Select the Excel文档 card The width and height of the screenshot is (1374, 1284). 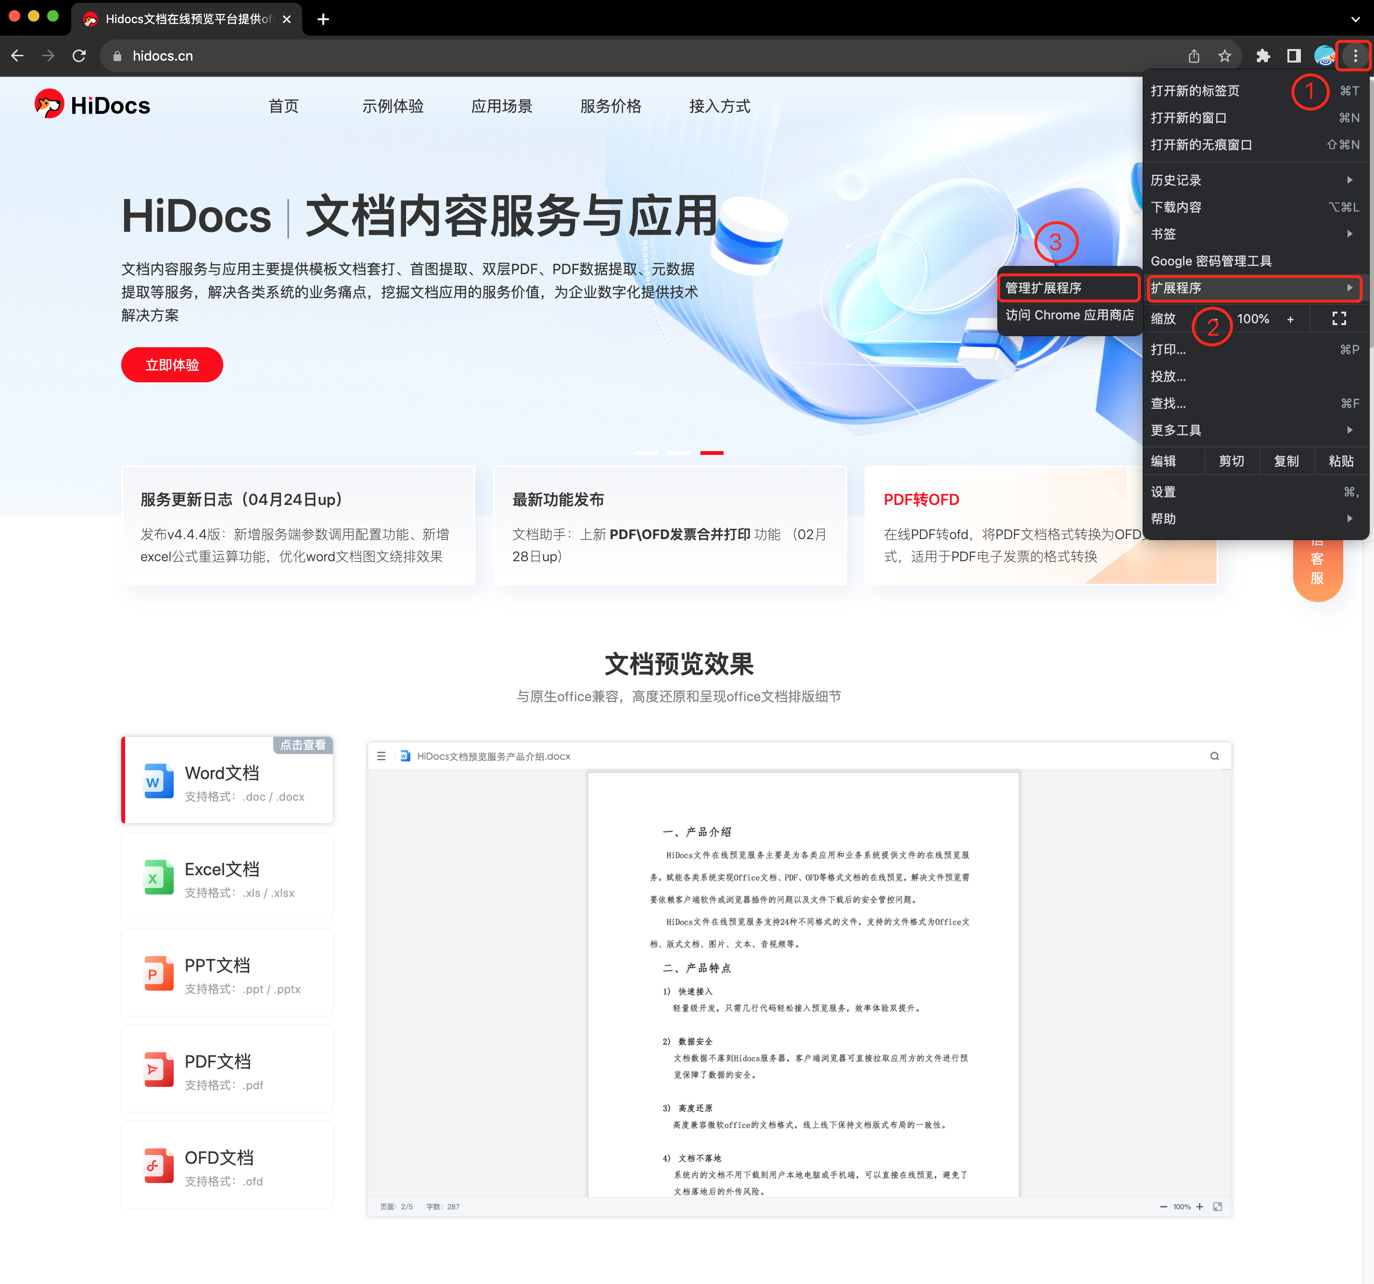(x=228, y=877)
